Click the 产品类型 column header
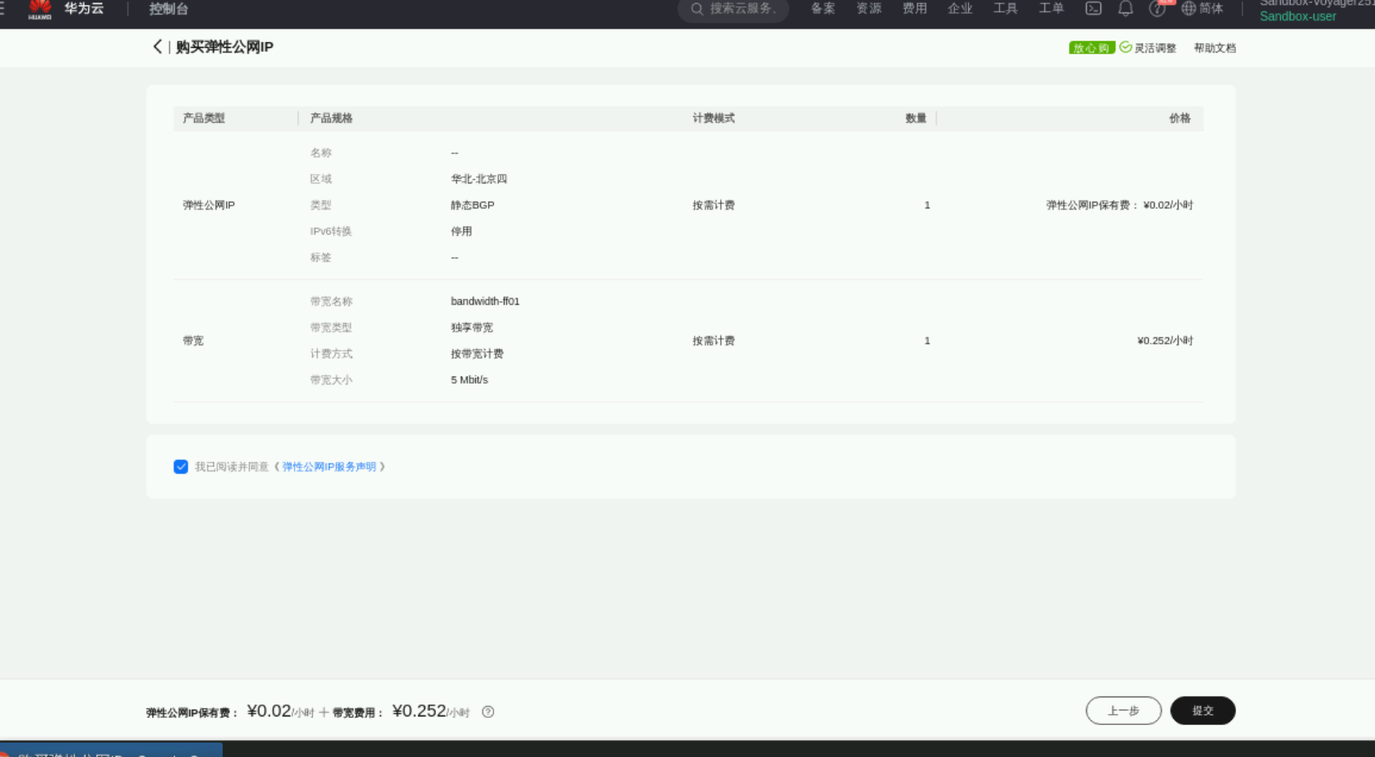 204,118
